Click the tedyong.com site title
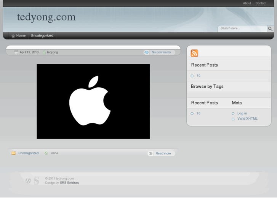This screenshot has width=277, height=207. (46, 17)
